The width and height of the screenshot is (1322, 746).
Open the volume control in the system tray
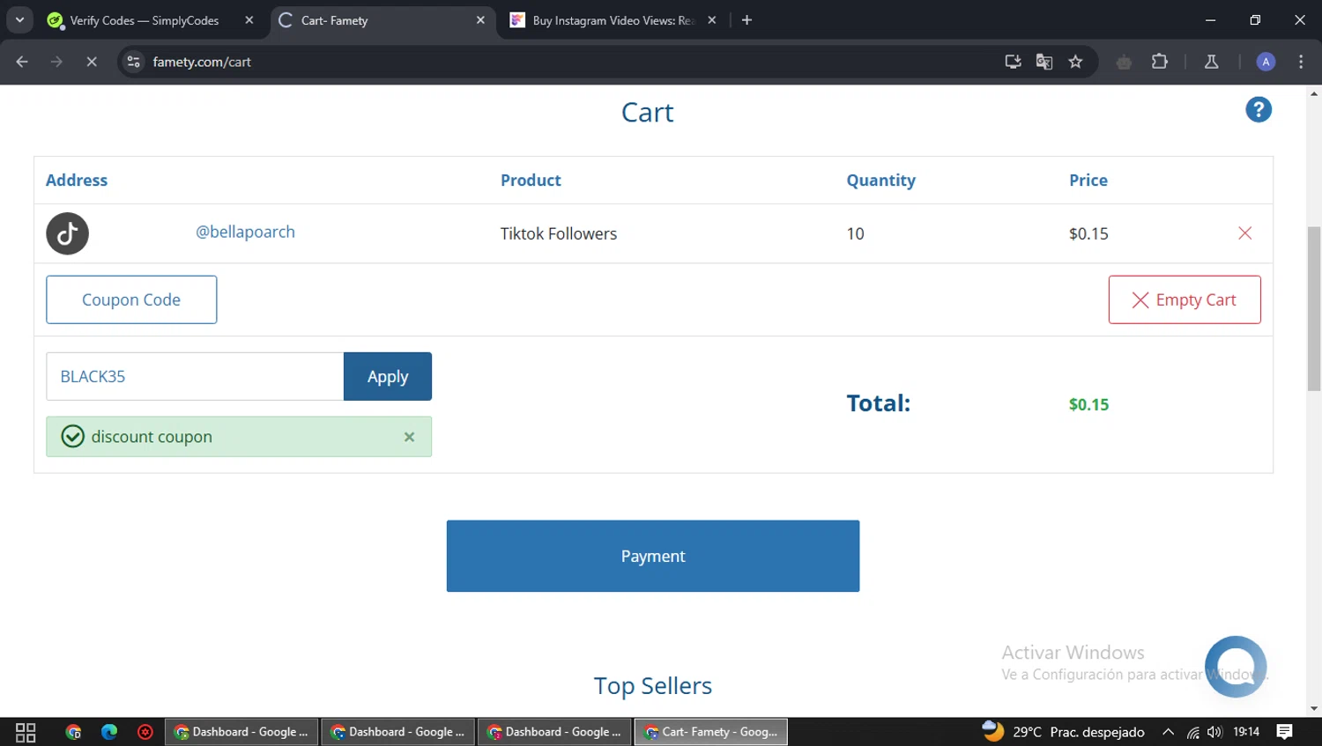[1215, 732]
